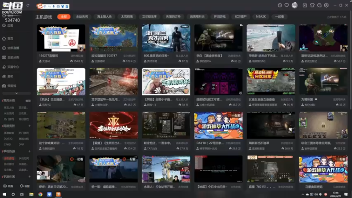Open the watch history clock icon in top bar
352x198 pixels.
(280, 5)
